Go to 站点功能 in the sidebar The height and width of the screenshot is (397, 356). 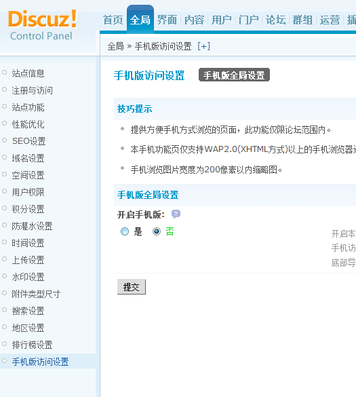click(x=28, y=107)
